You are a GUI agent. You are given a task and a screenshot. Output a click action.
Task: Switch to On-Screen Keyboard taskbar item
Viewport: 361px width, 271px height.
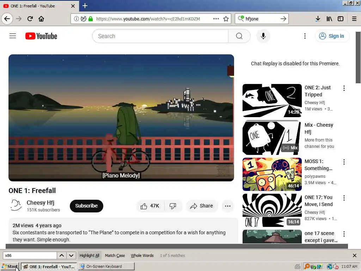coord(106,266)
